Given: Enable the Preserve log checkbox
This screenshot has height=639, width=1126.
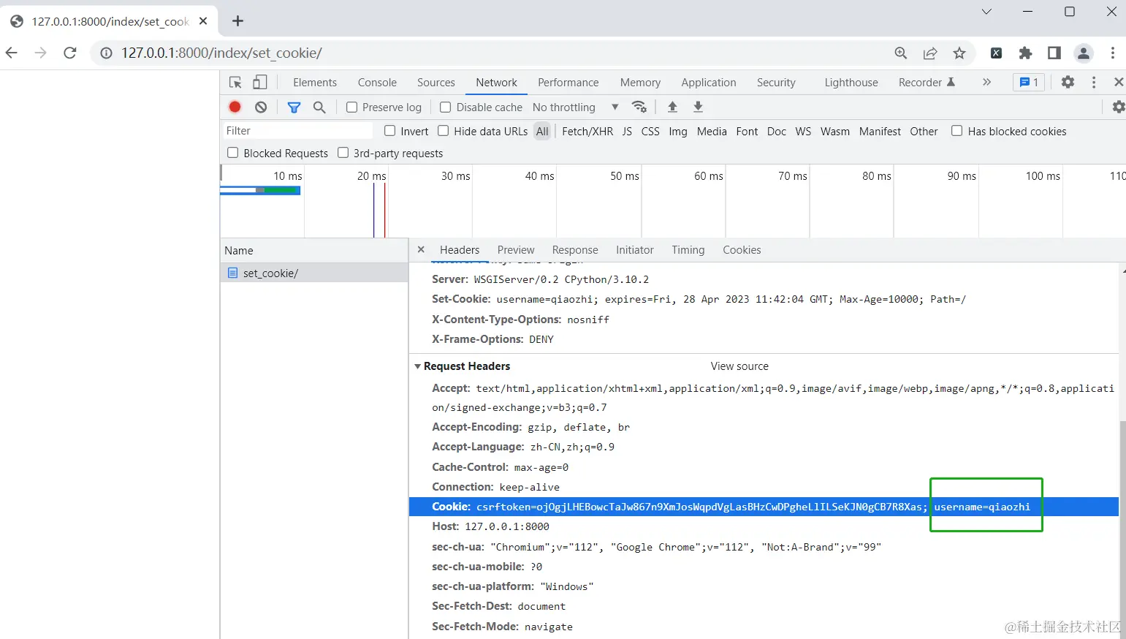Looking at the screenshot, I should pyautogui.click(x=351, y=107).
